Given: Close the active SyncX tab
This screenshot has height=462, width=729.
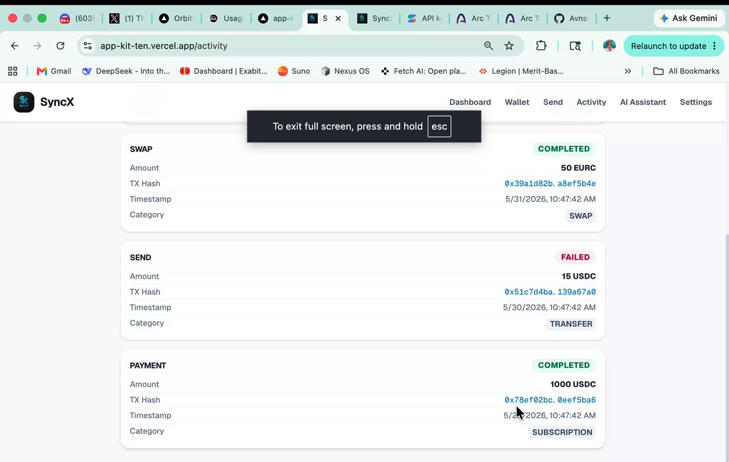Looking at the screenshot, I should pos(338,18).
